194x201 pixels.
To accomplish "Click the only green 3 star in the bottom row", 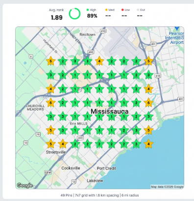I will click(136, 144).
